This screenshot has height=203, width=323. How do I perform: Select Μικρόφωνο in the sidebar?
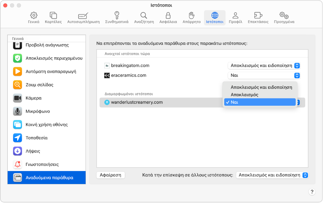pyautogui.click(x=47, y=111)
